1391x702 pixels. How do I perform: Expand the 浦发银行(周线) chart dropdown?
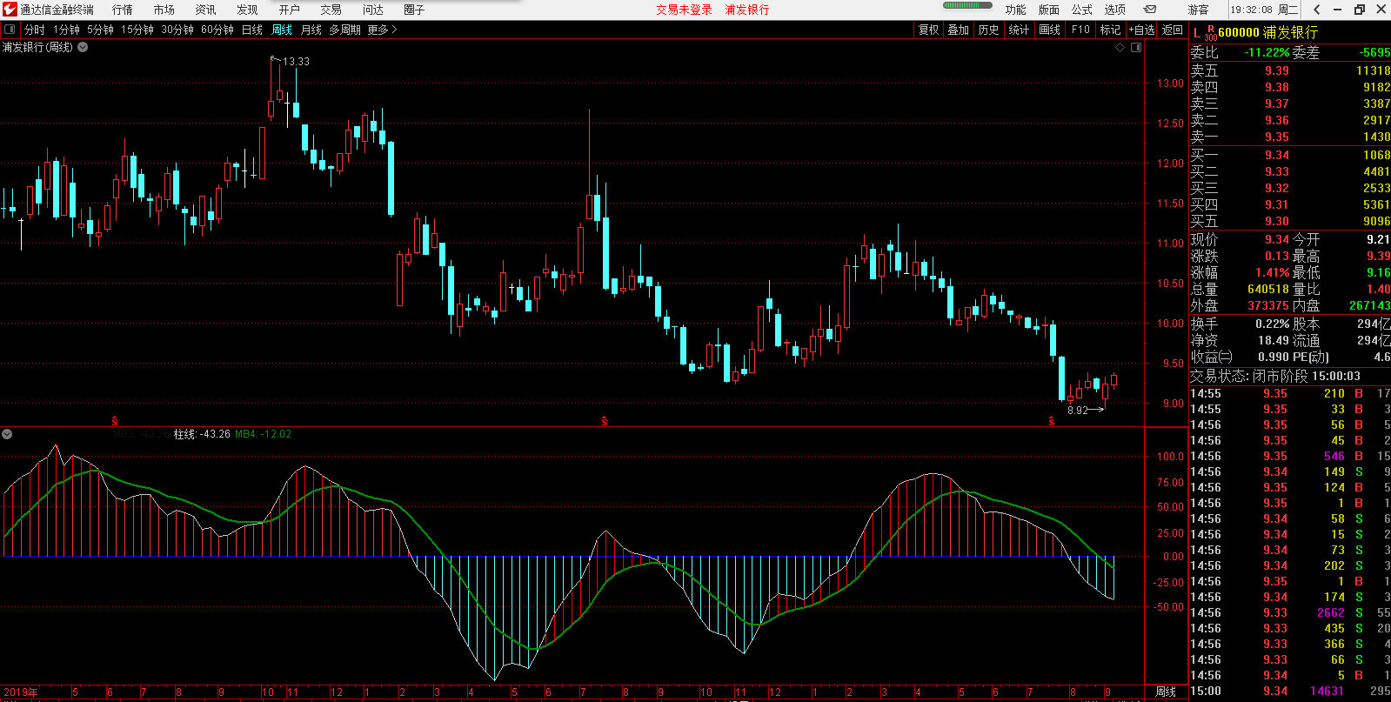[x=83, y=47]
